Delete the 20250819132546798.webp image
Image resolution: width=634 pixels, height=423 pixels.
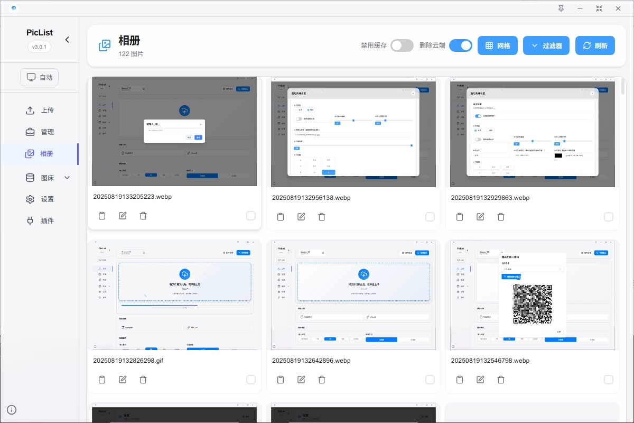[501, 380]
